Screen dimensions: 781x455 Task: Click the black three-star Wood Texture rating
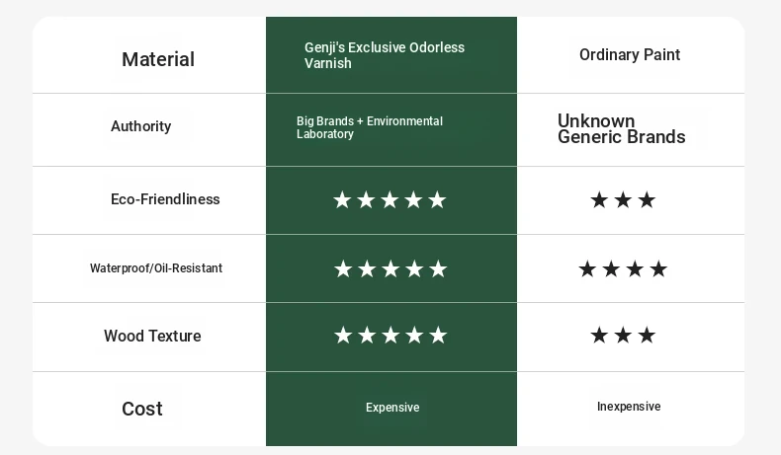coord(623,336)
